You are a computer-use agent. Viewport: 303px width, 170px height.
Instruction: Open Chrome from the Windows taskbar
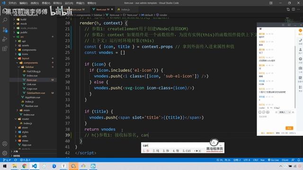24,166
